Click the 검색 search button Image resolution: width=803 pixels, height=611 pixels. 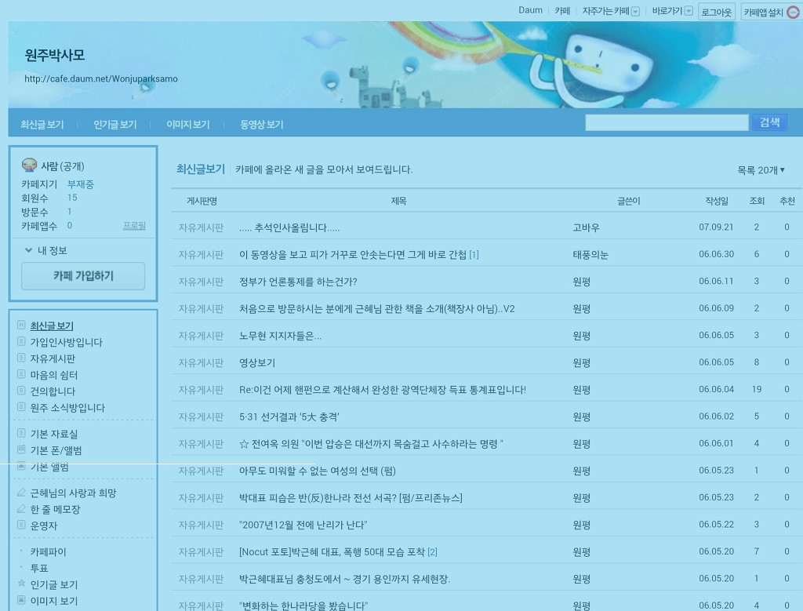click(769, 122)
